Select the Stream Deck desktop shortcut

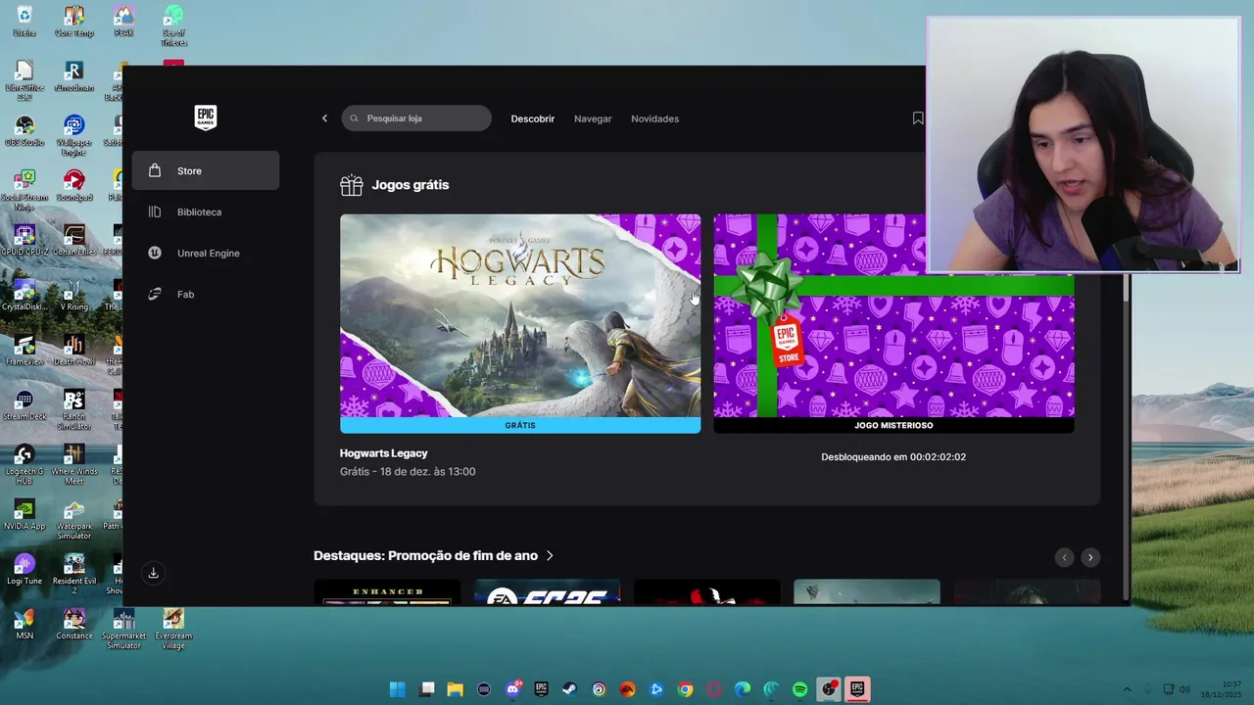coord(24,405)
